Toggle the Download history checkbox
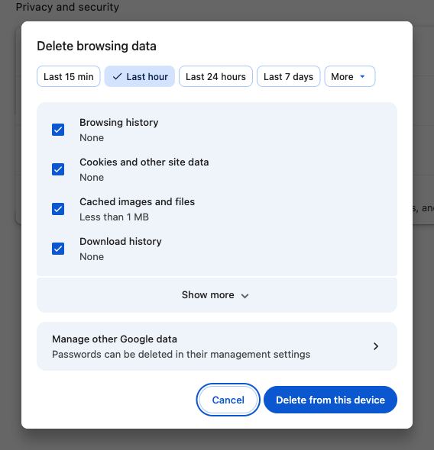This screenshot has width=434, height=450. pyautogui.click(x=58, y=249)
